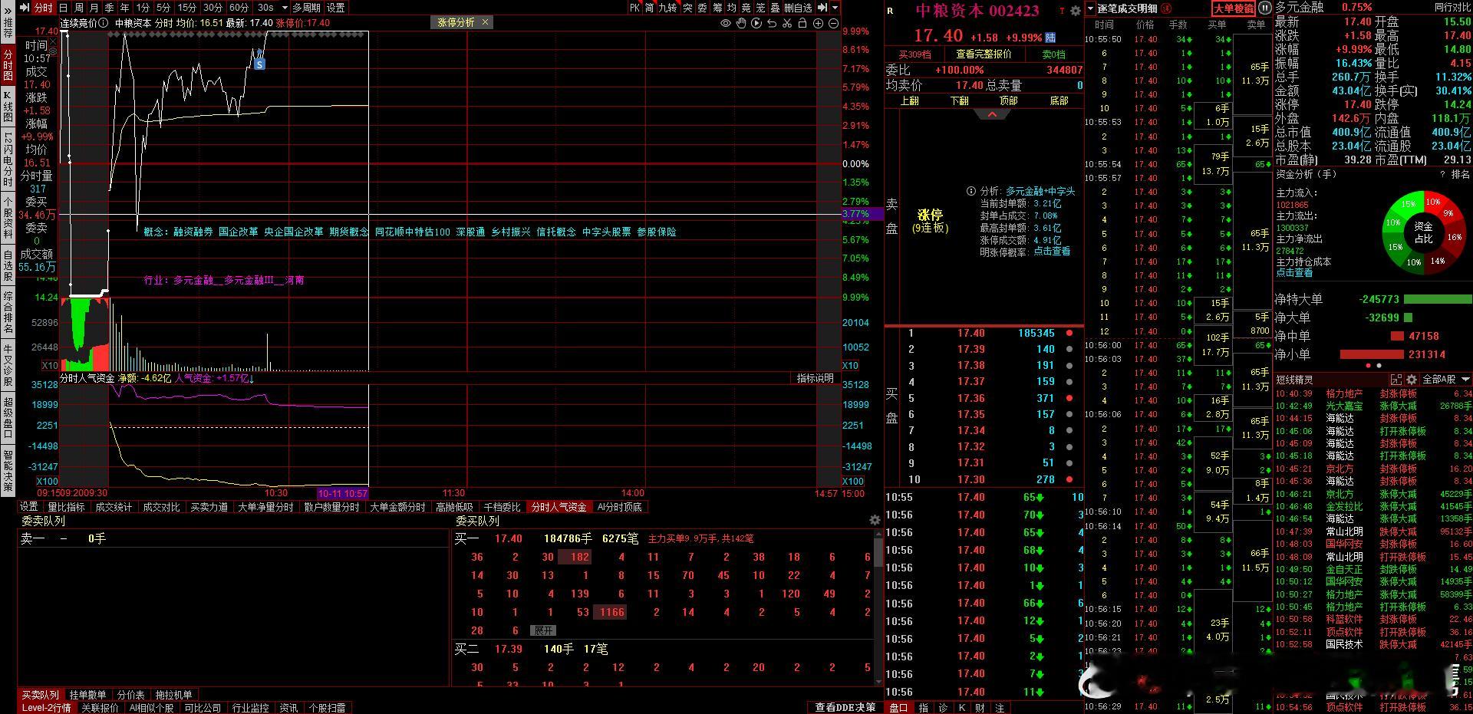Viewport: 1473px width, 714px height.
Task: Open the 多周期 multi-period view
Action: click(306, 8)
